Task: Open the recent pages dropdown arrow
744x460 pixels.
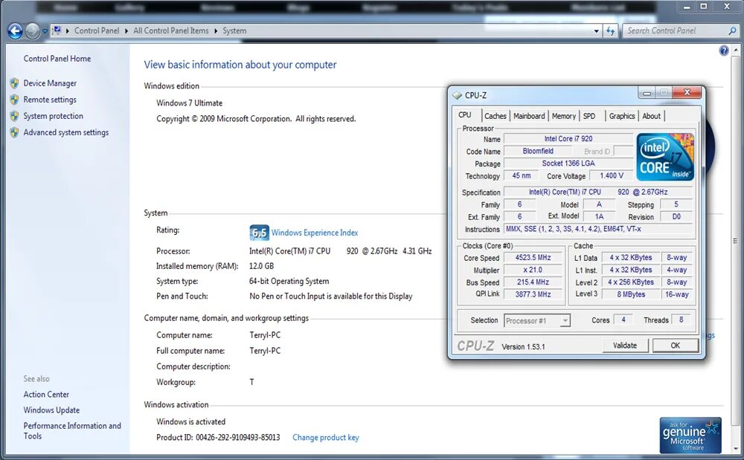Action: point(45,31)
